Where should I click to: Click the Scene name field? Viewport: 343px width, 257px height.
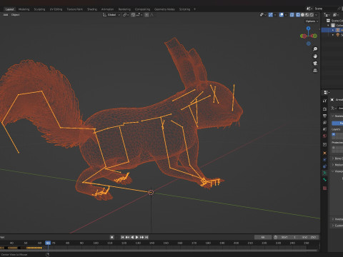(x=325, y=9)
